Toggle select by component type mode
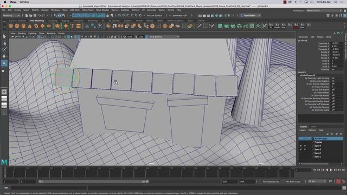This screenshot has width=347, height=195. tap(64, 16)
